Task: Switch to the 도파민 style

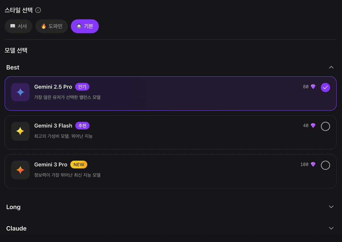Action: [52, 26]
